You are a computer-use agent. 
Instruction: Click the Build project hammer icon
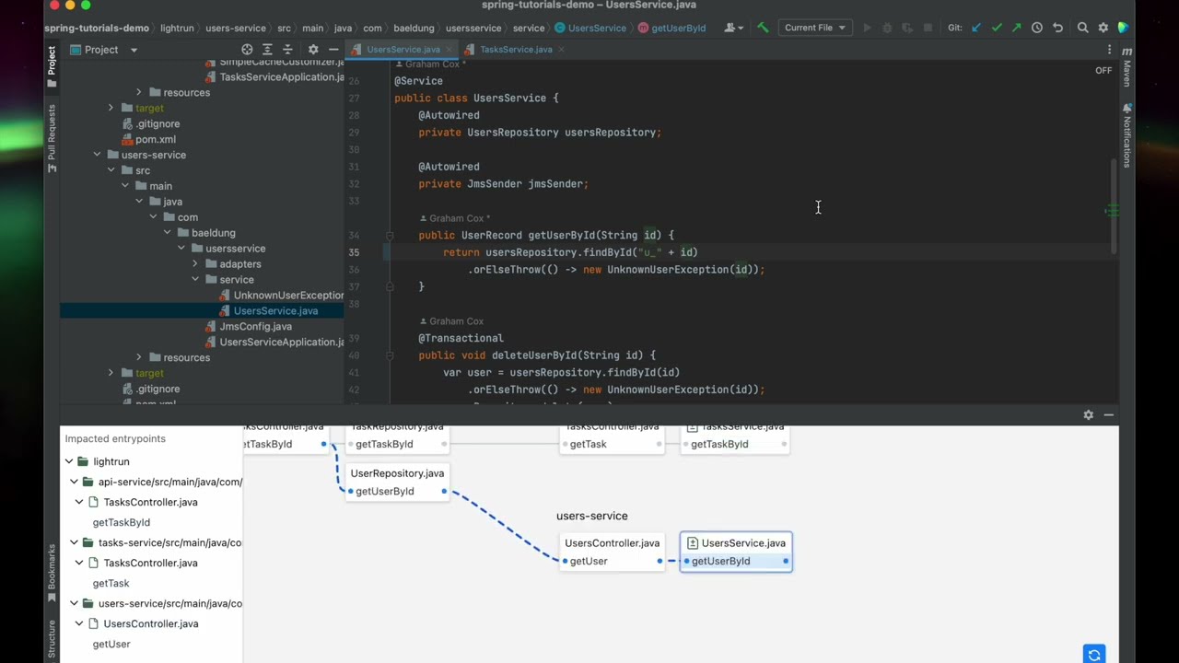763,28
